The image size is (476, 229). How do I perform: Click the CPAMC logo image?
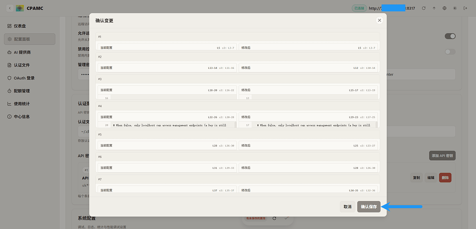point(20,8)
